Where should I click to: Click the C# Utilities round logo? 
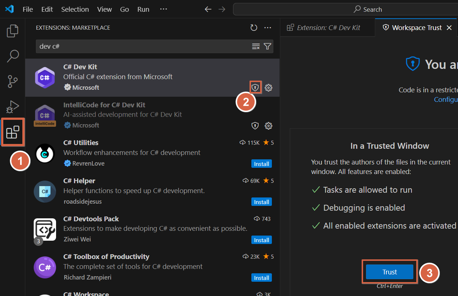45,154
